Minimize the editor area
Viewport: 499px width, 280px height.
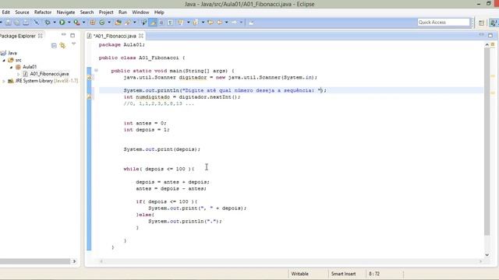(x=481, y=34)
